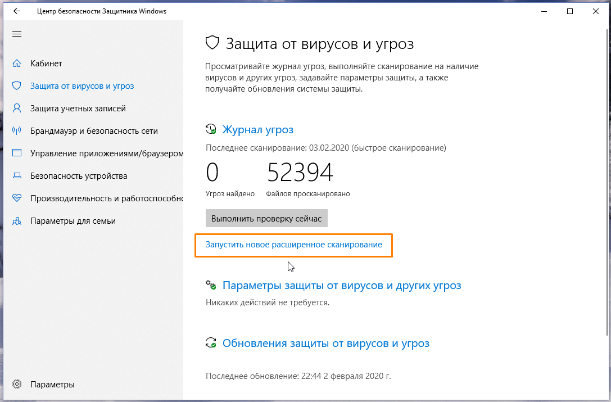This screenshot has height=402, width=611.
Task: Open the Параметры gear at sidebar bottom
Action: (17, 385)
